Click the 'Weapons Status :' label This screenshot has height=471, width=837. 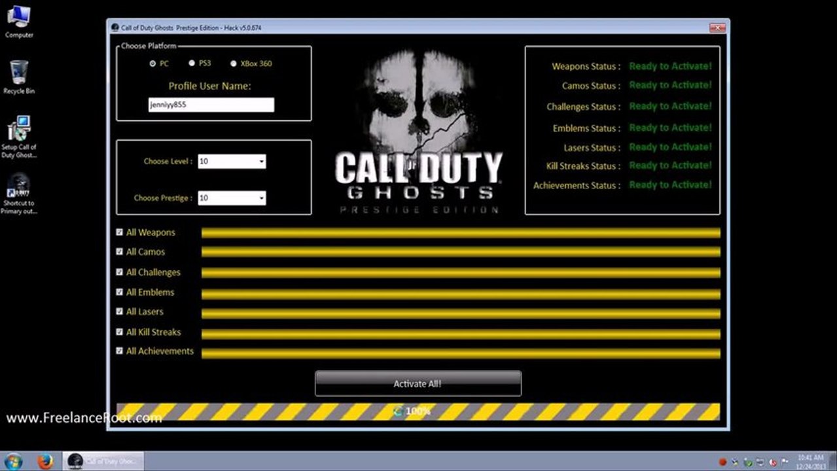point(586,66)
